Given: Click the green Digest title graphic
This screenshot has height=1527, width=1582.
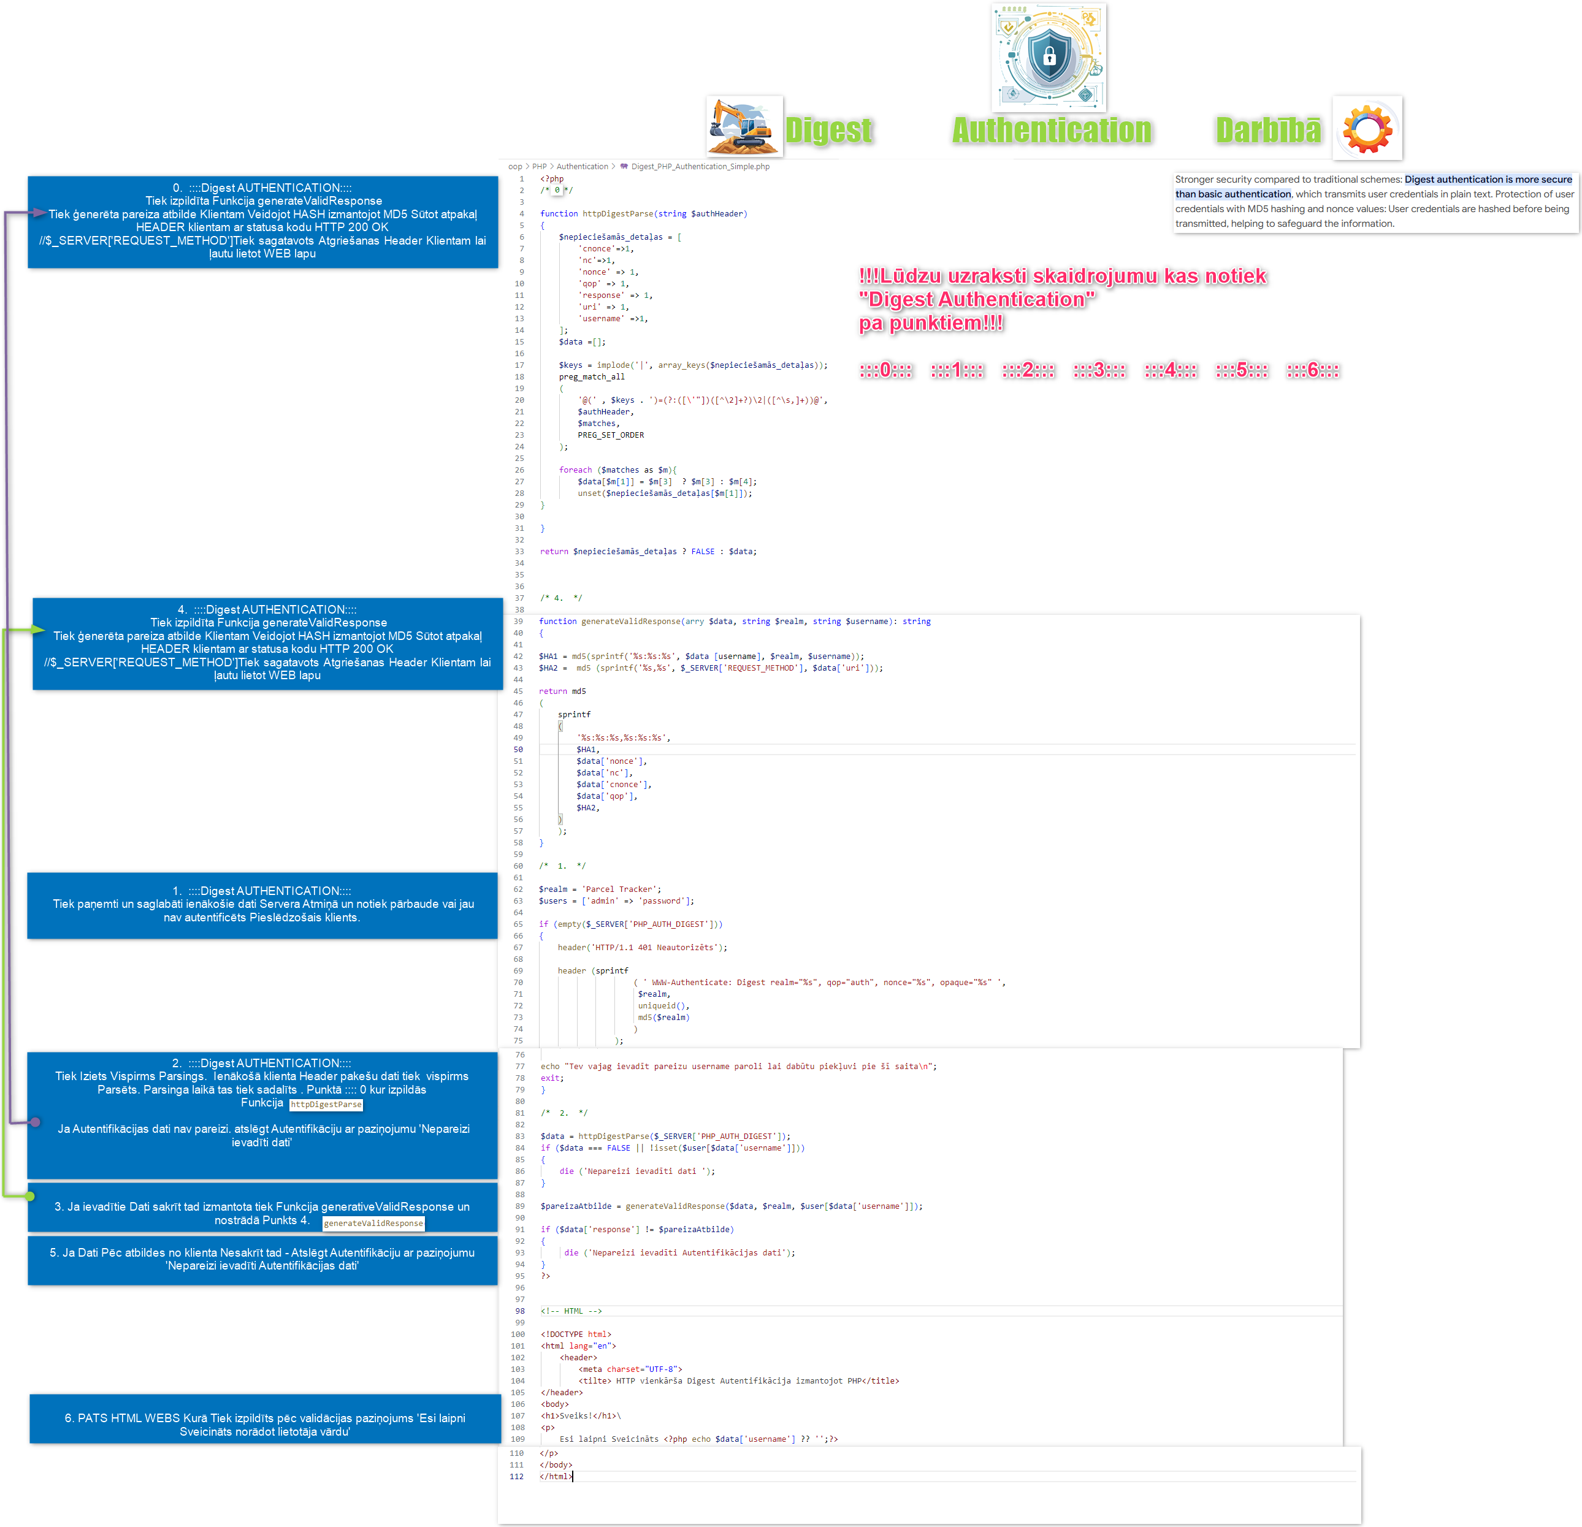Looking at the screenshot, I should click(x=828, y=129).
